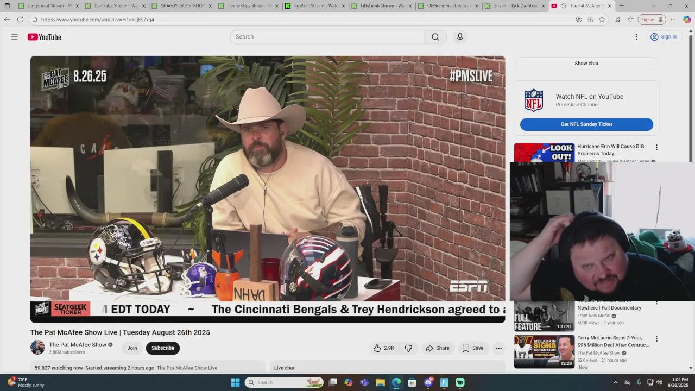This screenshot has width=695, height=391.
Task: Open Terry McLaurin extension video thumbnail
Action: pos(544,351)
